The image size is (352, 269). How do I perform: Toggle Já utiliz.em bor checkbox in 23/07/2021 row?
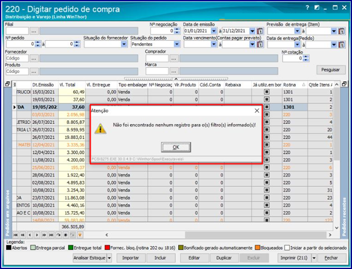tap(266, 197)
